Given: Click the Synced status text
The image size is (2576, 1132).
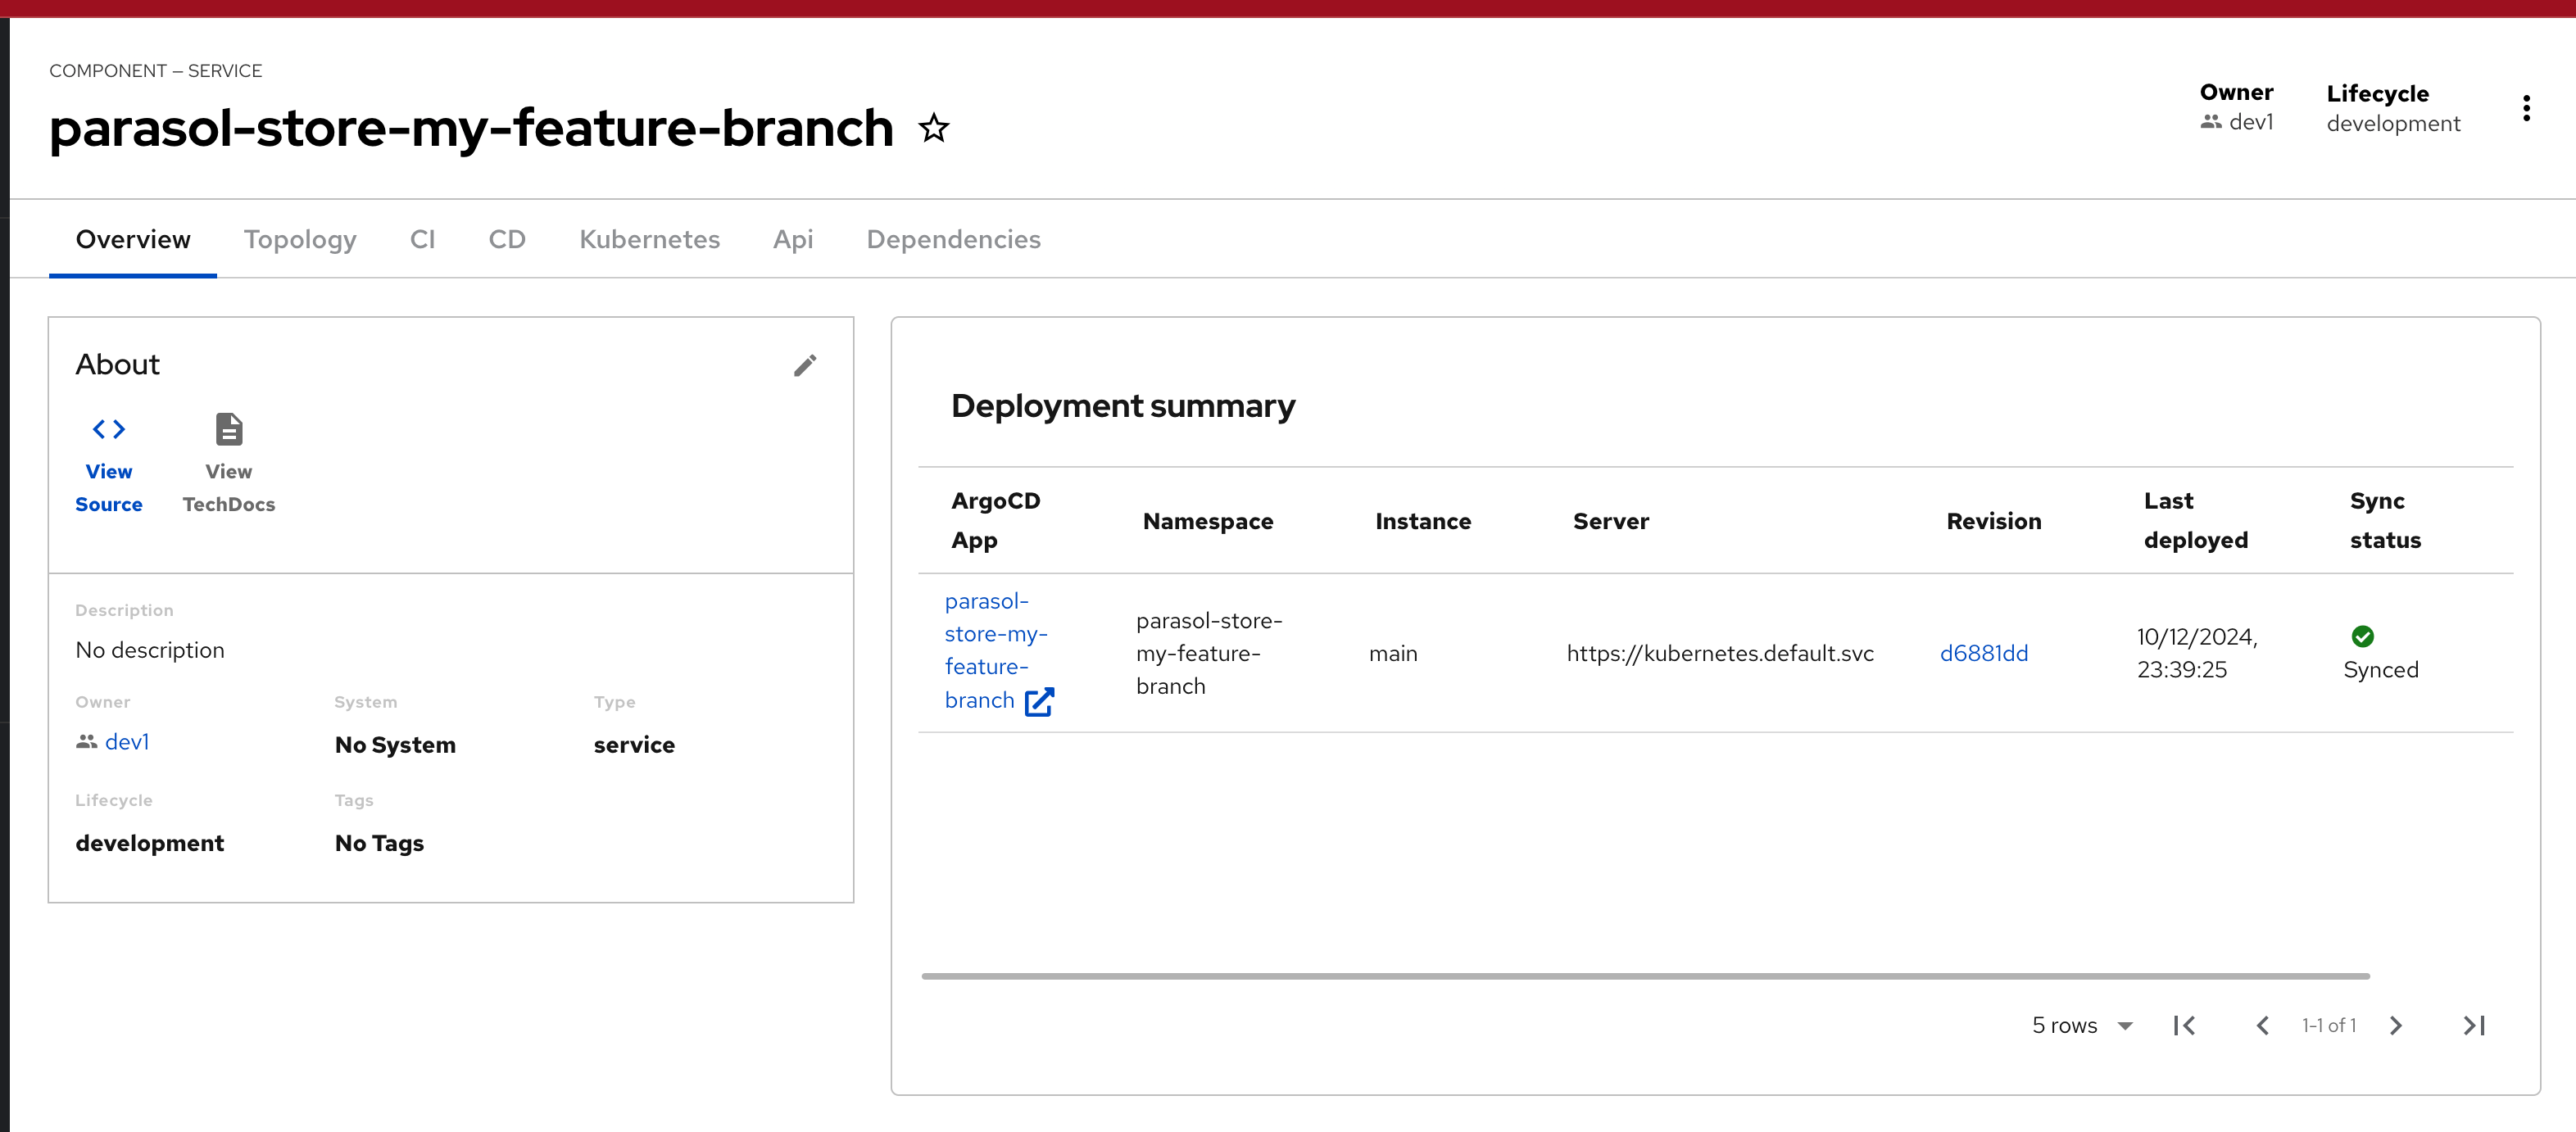Looking at the screenshot, I should [2381, 669].
